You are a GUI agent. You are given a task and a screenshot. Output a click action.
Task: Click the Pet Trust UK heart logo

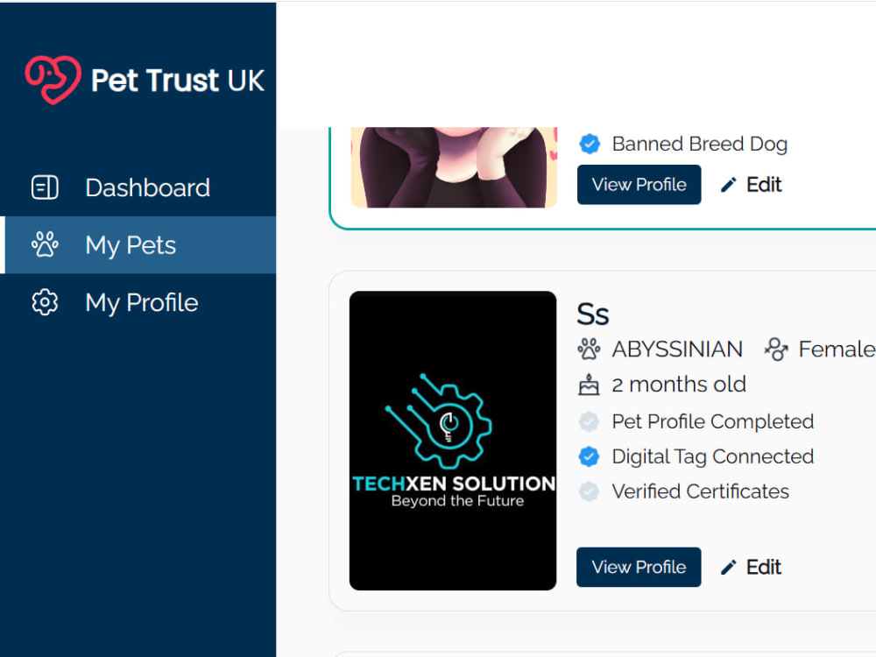tap(53, 80)
